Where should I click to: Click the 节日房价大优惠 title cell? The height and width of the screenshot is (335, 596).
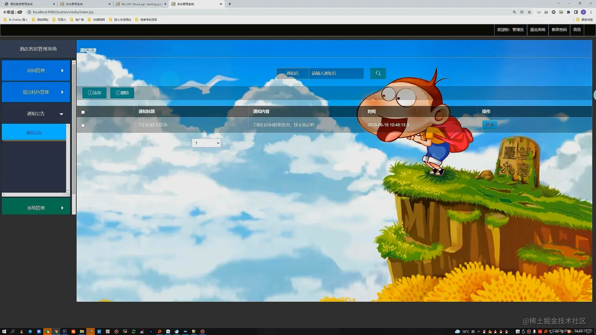click(x=153, y=125)
